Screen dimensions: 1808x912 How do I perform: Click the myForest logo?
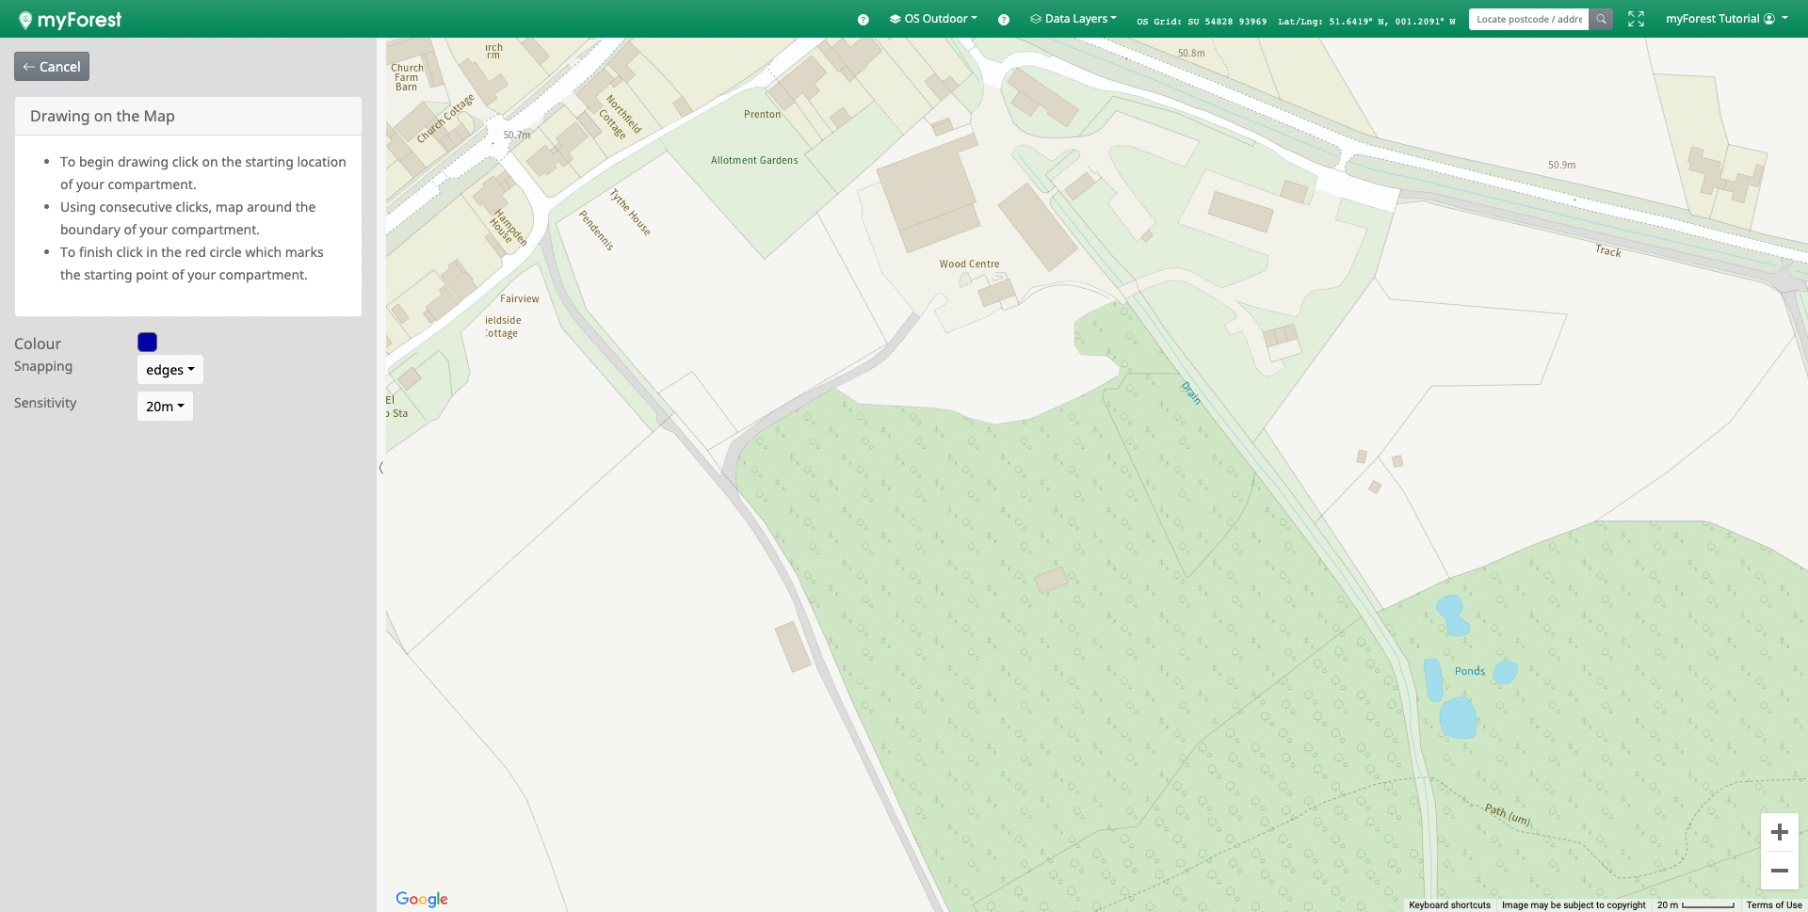[x=71, y=20]
